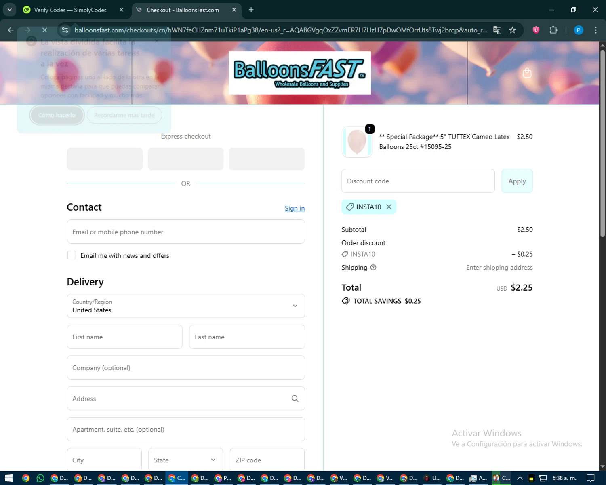Click the taskbar clock showing 6:38 a. m.
The image size is (606, 485).
[x=564, y=478]
